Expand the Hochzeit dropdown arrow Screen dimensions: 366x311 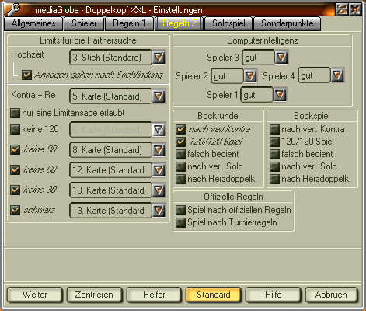(159, 58)
